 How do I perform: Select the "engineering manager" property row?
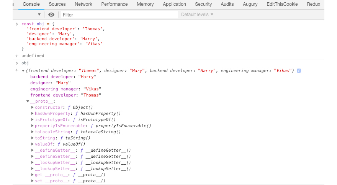click(65, 89)
